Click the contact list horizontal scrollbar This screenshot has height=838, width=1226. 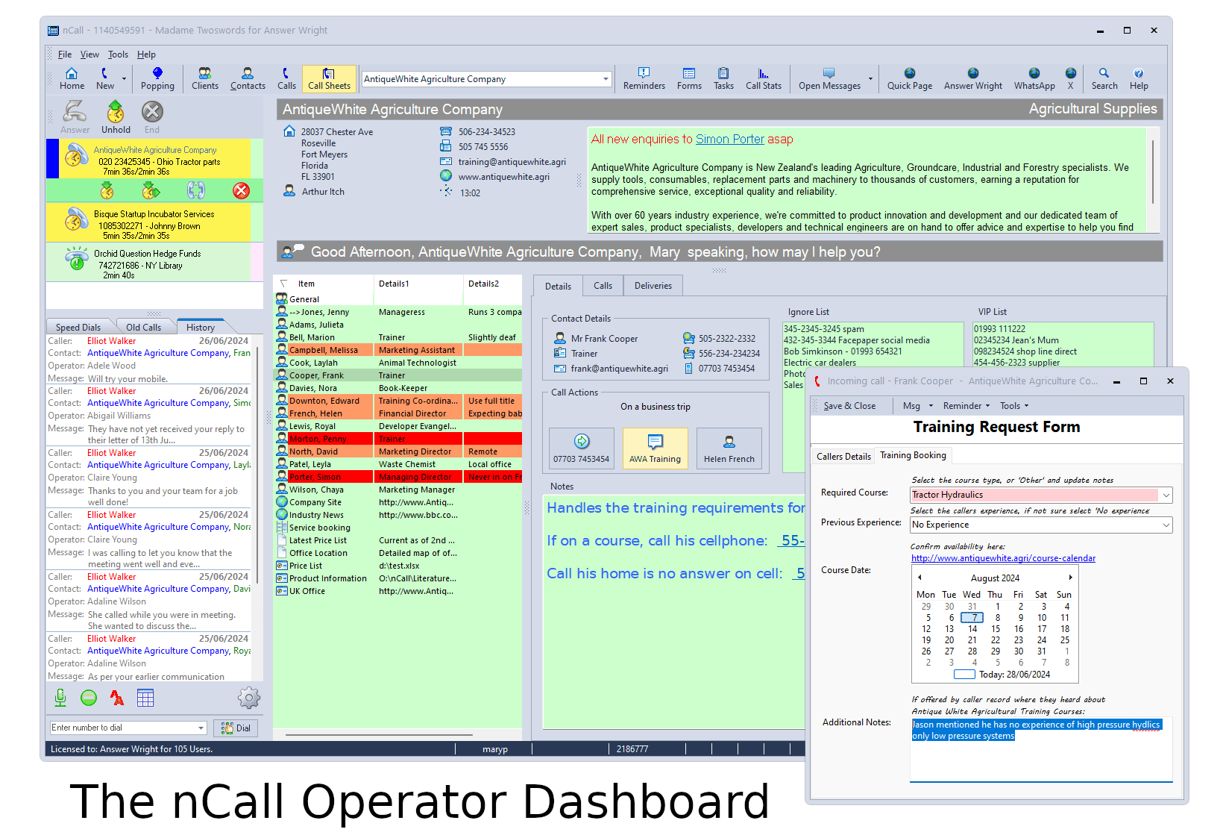tap(380, 735)
